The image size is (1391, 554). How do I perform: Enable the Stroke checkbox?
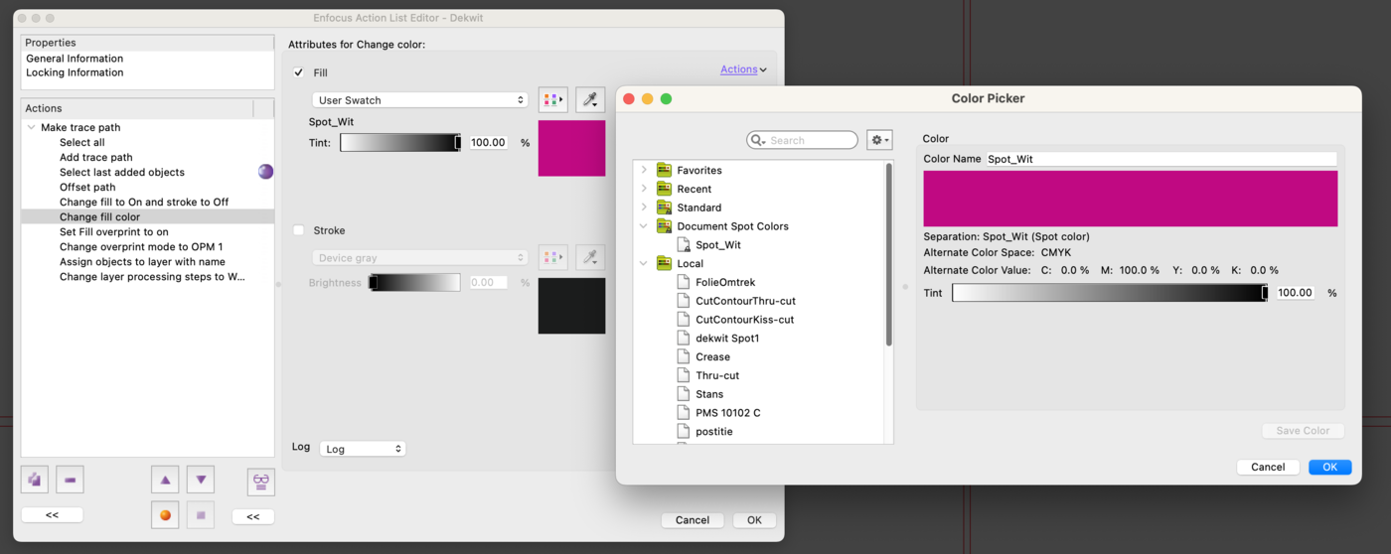[299, 230]
